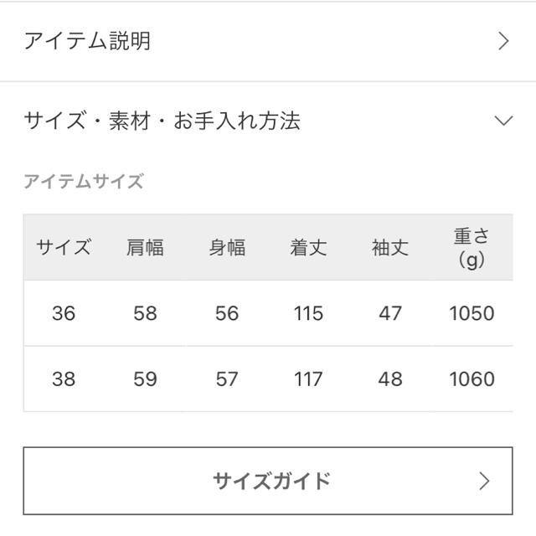The height and width of the screenshot is (536, 536).
Task: Select the 身幅 column header
Action: 227,248
